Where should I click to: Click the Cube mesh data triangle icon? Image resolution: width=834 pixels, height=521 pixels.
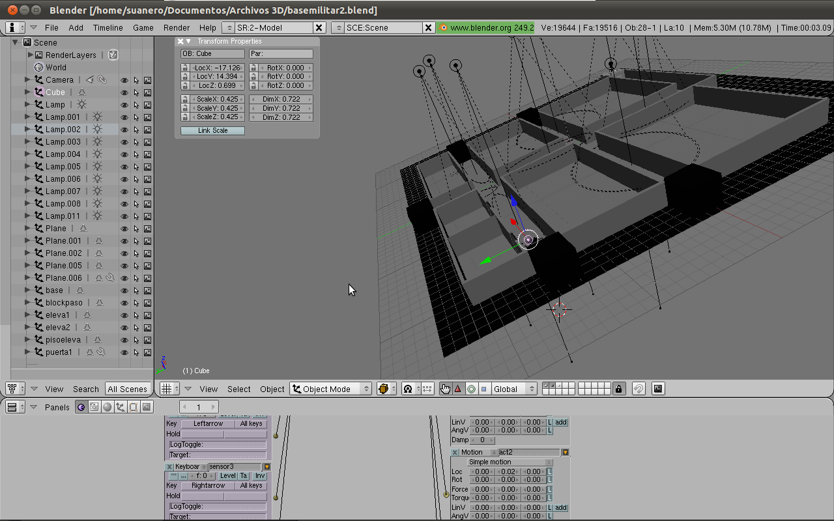coord(81,92)
